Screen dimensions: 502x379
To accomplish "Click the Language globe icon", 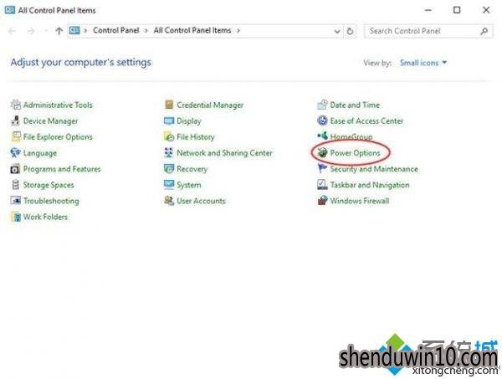I will [x=15, y=153].
